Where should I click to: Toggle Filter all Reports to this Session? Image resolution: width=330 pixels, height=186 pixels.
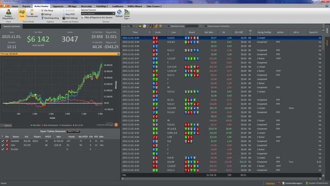click(x=97, y=17)
